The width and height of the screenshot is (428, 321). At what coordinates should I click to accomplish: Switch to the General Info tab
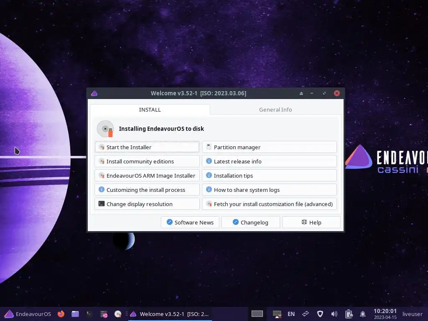tap(275, 110)
